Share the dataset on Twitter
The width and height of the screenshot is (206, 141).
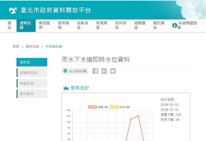[x=113, y=71]
